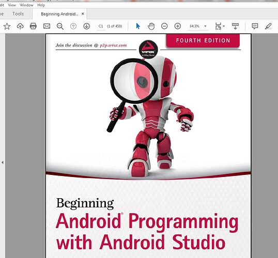Go to previous page up arrow

click(73, 26)
